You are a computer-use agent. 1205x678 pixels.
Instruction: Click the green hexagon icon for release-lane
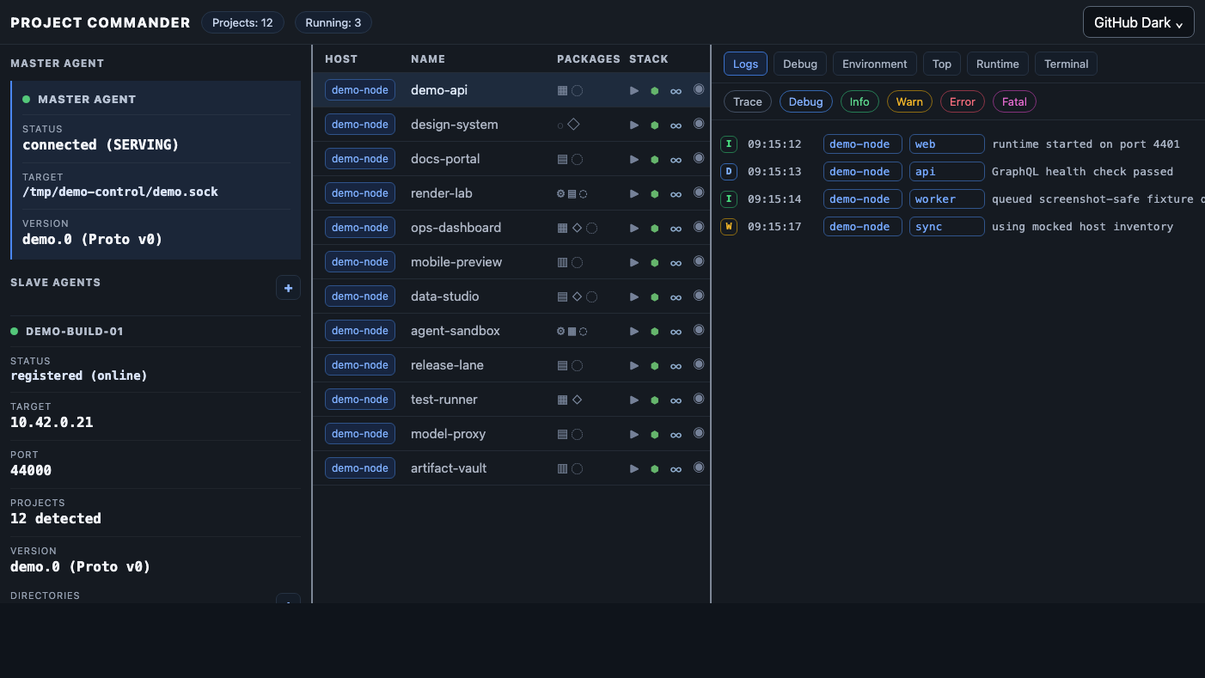(x=655, y=365)
